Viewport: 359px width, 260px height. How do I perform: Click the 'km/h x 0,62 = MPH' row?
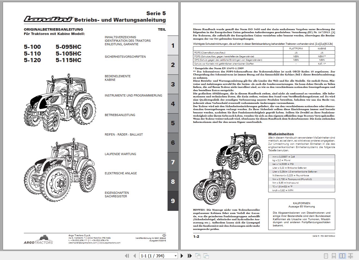302,190
